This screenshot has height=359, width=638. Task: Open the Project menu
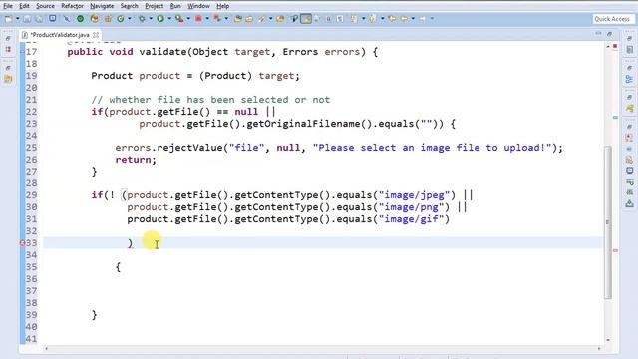tap(154, 6)
